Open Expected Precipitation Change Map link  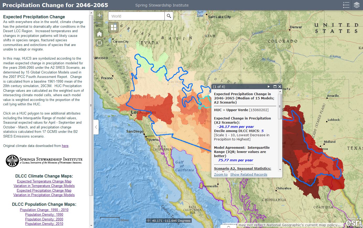(44, 190)
